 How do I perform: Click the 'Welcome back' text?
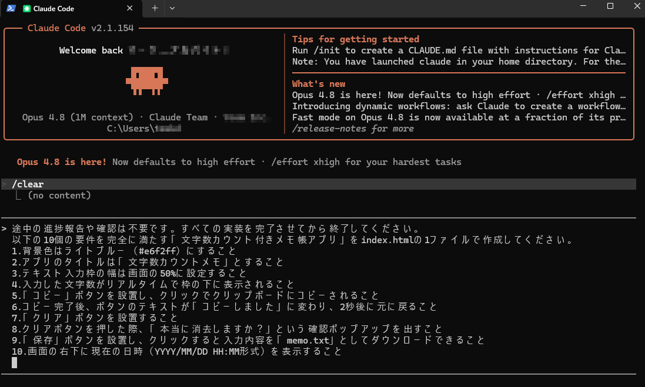91,51
